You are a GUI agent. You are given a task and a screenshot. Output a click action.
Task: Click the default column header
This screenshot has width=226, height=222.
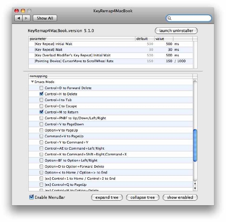tap(145, 39)
